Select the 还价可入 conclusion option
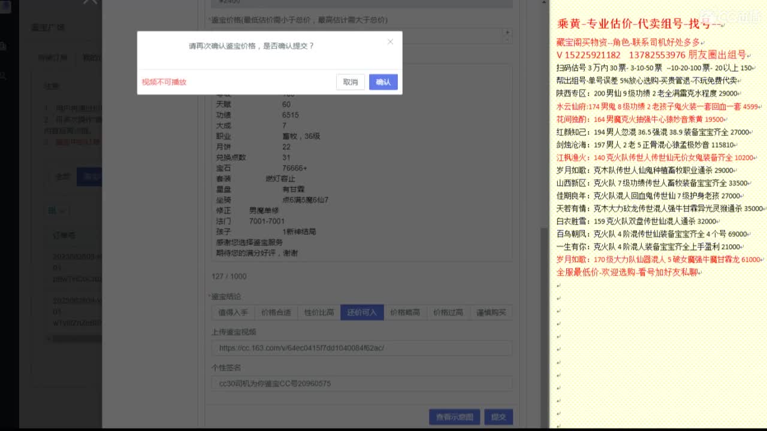767x431 pixels. click(362, 312)
